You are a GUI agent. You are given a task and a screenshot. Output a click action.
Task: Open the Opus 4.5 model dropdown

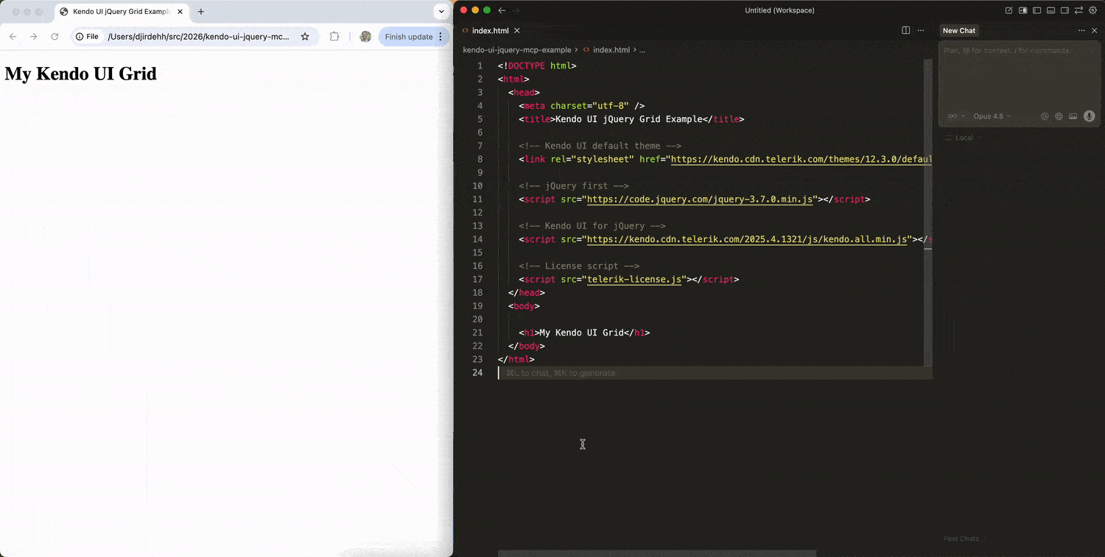point(990,116)
